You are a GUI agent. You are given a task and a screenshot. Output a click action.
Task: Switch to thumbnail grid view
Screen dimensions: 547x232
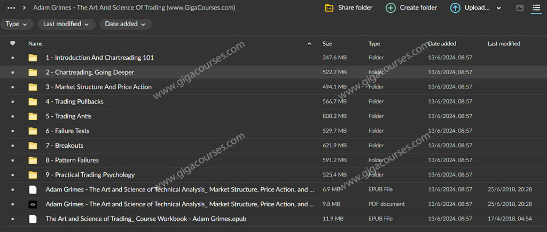pos(520,8)
